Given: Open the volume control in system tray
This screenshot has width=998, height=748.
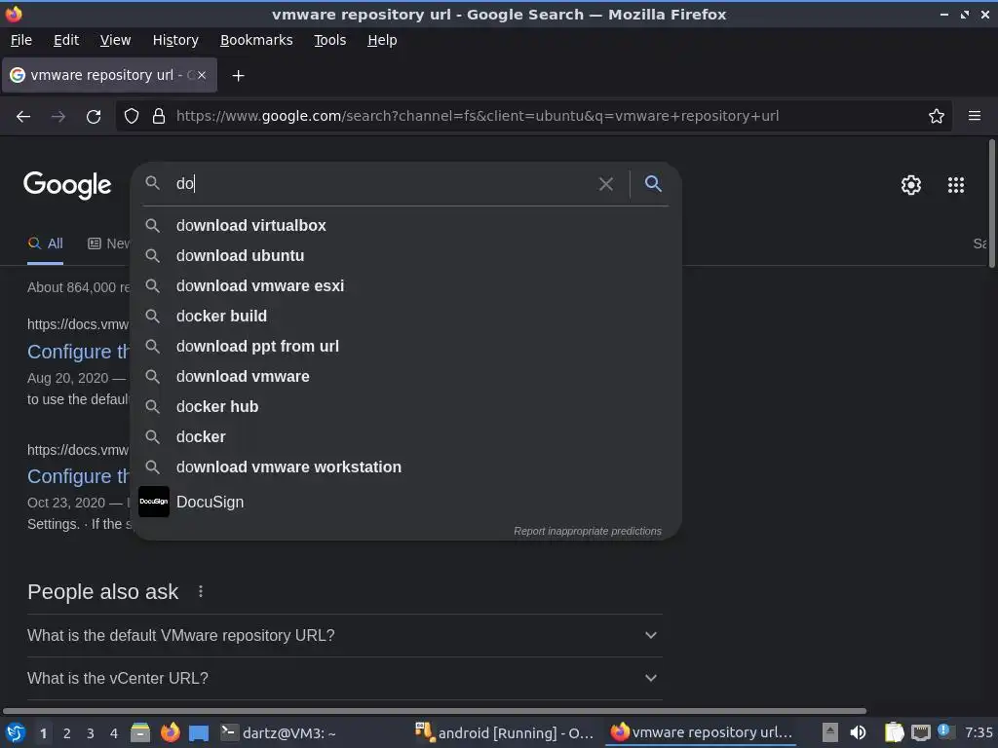Looking at the screenshot, I should click(858, 732).
